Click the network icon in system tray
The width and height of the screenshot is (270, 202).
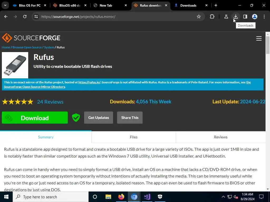[230, 197]
